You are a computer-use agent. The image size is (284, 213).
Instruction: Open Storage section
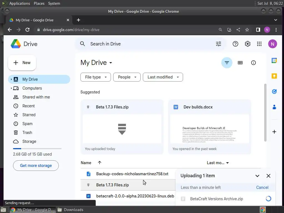point(39,141)
